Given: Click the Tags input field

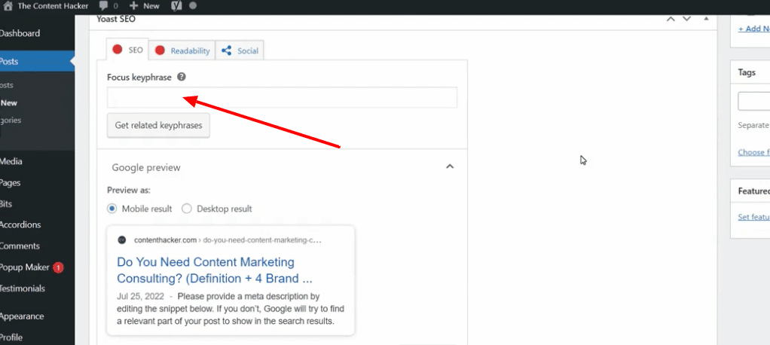Looking at the screenshot, I should pos(753,101).
